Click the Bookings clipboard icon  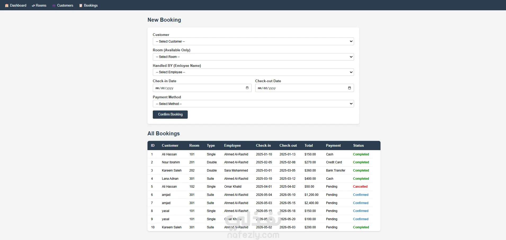click(x=81, y=6)
